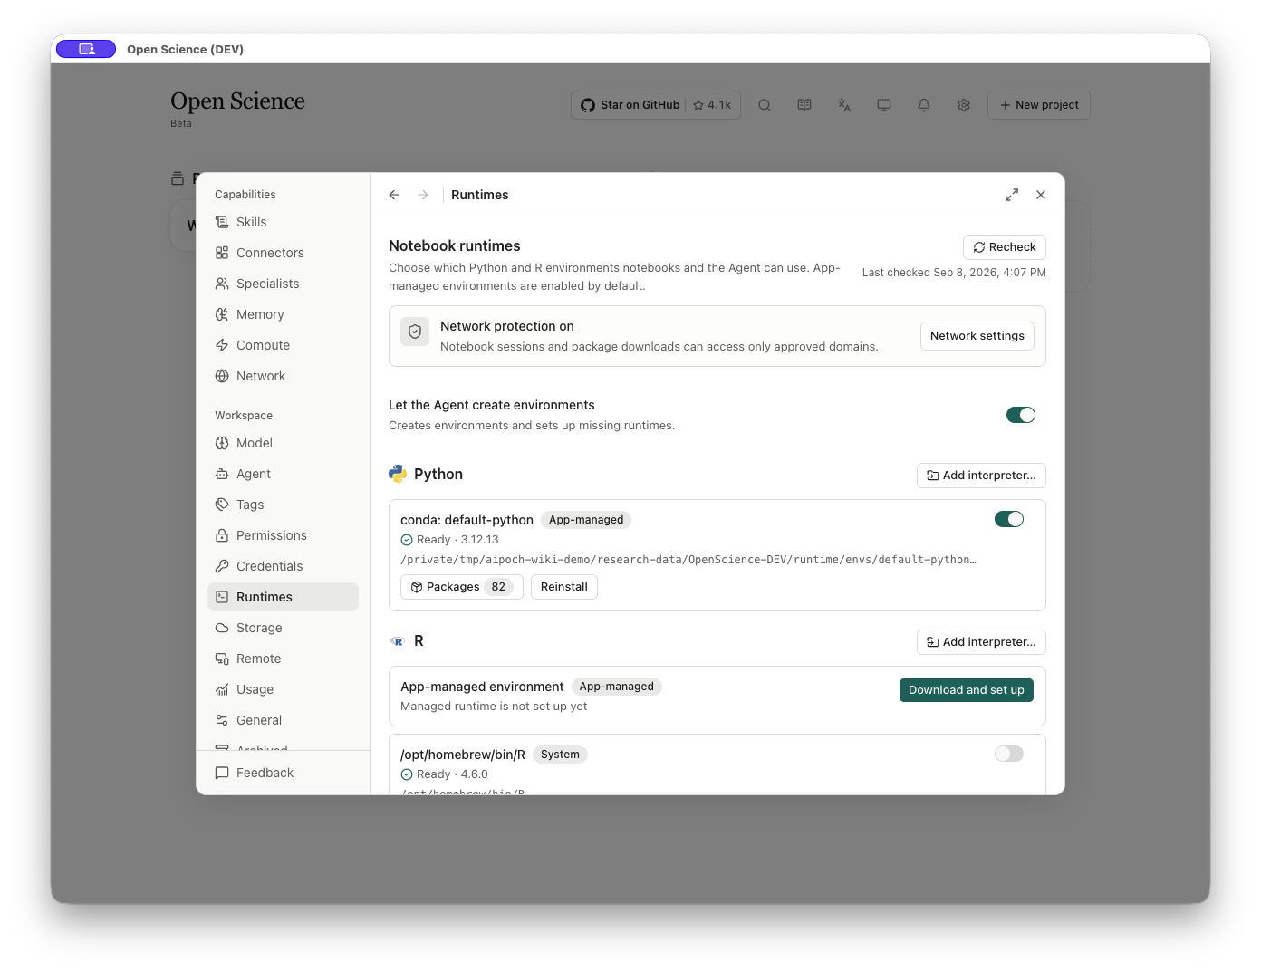Click the 'Network protection on' label
The image size is (1261, 971).
507,326
